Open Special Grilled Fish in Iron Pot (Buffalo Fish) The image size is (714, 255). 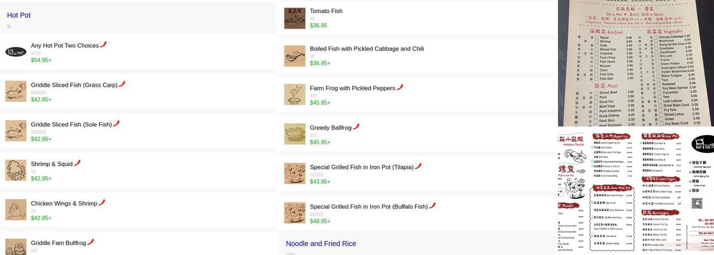pyautogui.click(x=369, y=207)
